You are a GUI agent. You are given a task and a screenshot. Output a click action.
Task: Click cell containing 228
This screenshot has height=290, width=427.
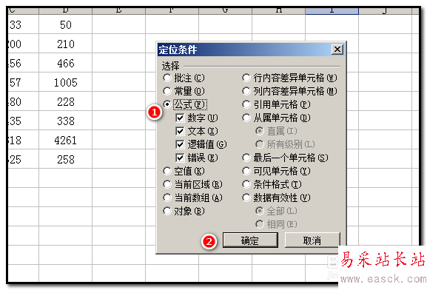pyautogui.click(x=65, y=101)
